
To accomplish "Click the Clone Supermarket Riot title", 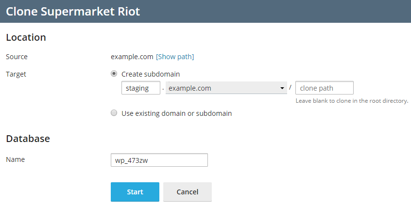I will (x=73, y=11).
